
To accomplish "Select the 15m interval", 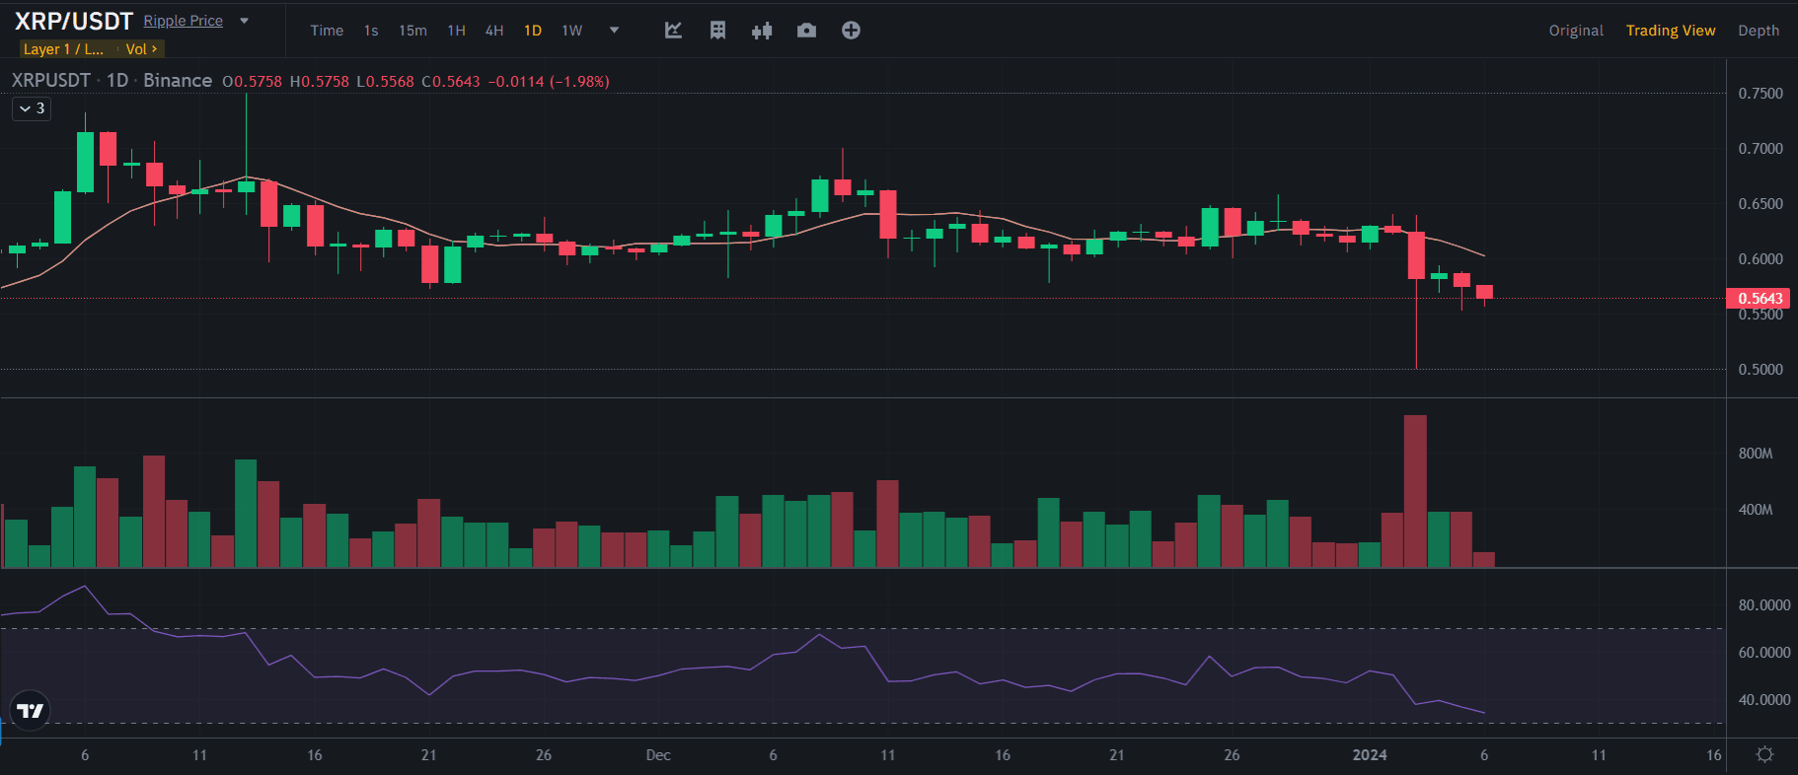I will (412, 31).
